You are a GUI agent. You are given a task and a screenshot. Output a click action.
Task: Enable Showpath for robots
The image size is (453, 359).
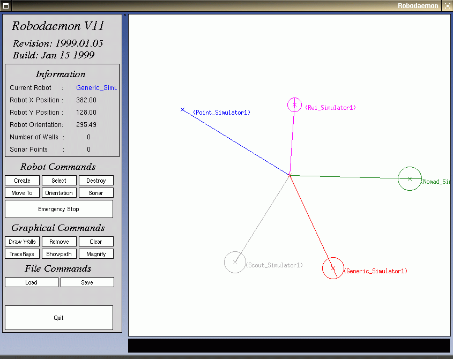[x=59, y=254]
